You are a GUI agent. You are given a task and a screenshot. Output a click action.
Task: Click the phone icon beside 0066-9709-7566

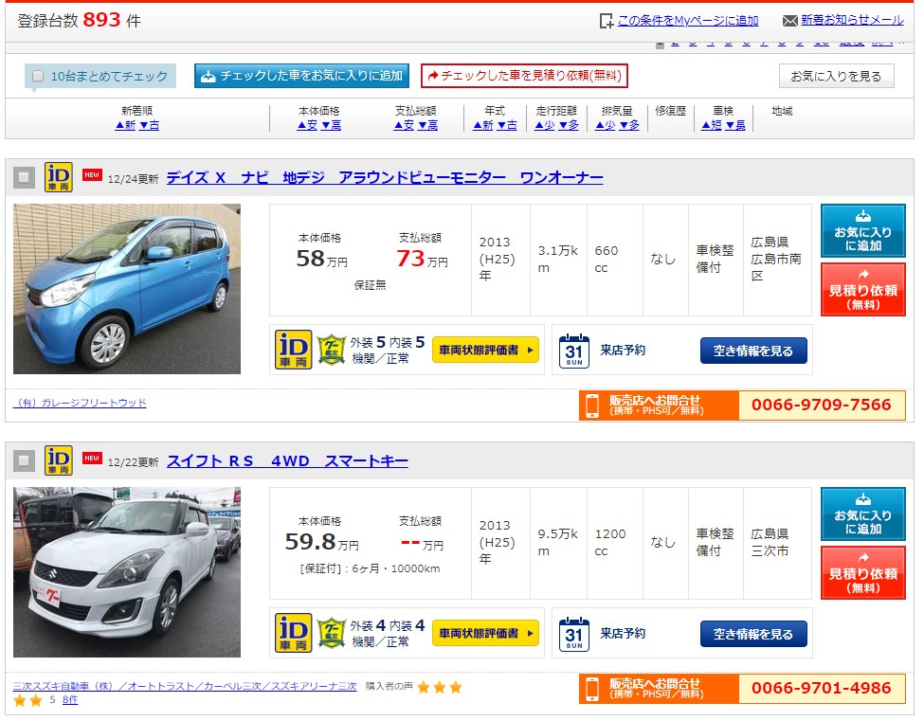pyautogui.click(x=592, y=406)
